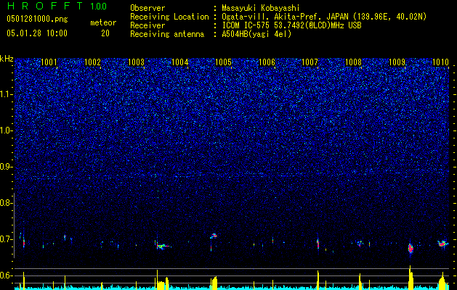Click the yellow amplitude peak below 1007
Screen dimensions: 457x290
[x=318, y=279]
